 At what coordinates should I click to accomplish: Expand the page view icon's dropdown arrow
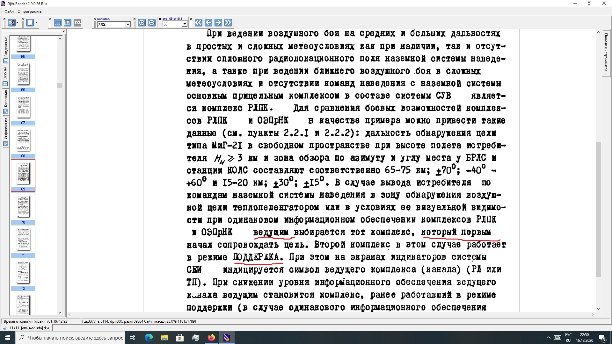pyautogui.click(x=36, y=23)
